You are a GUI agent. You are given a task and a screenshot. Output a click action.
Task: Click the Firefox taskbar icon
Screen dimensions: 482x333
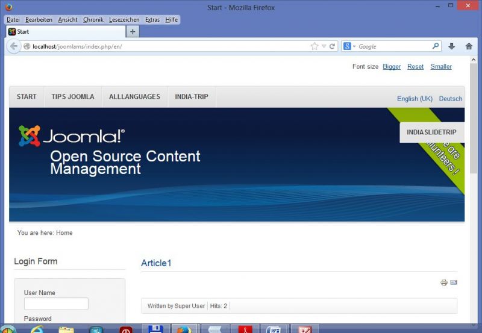pos(184,329)
